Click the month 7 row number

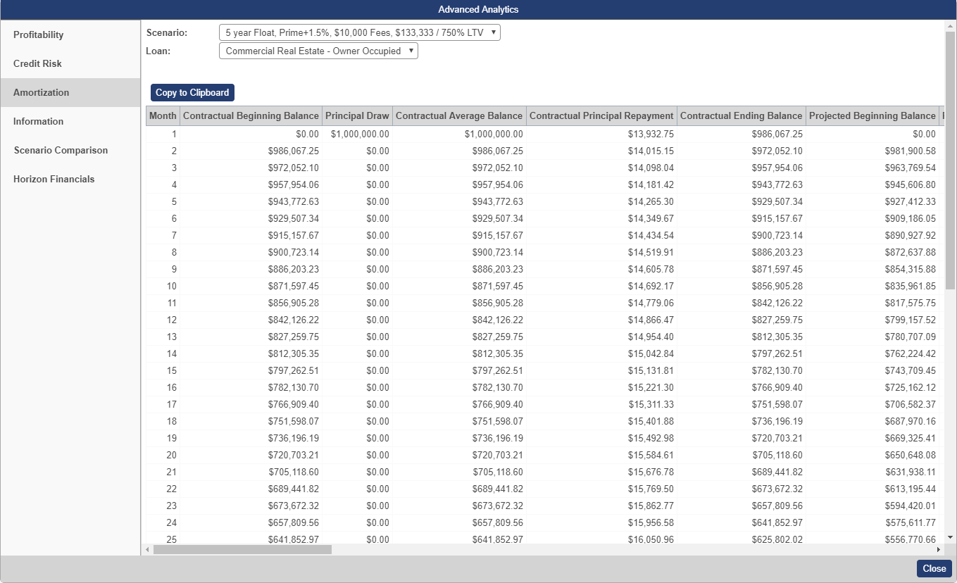163,235
